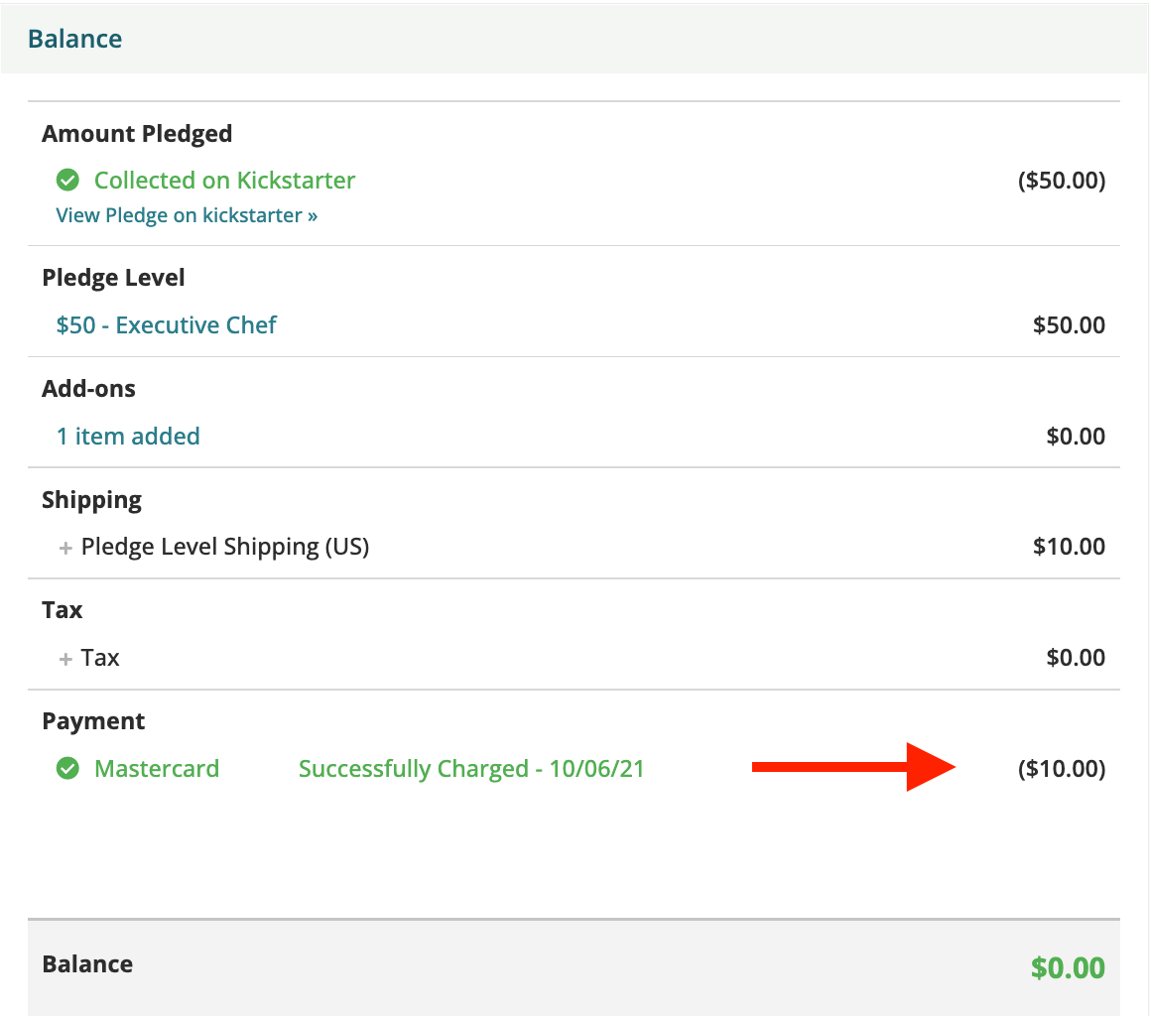Click the Balance panel header

pyautogui.click(x=75, y=40)
